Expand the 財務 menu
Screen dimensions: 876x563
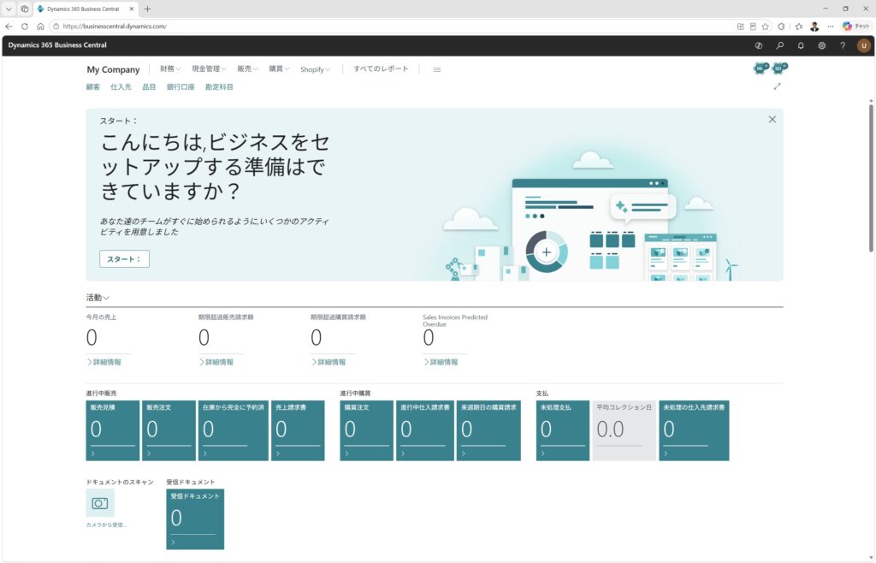(170, 68)
